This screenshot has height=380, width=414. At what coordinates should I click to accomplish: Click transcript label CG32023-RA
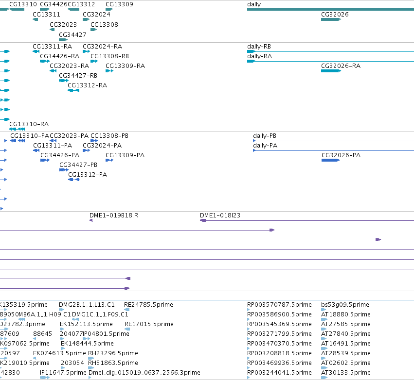point(70,66)
